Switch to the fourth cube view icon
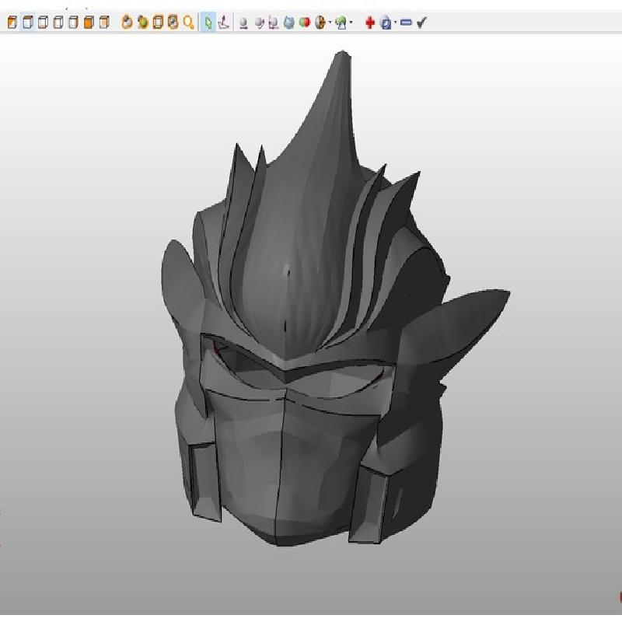This screenshot has width=622, height=622. (58, 23)
